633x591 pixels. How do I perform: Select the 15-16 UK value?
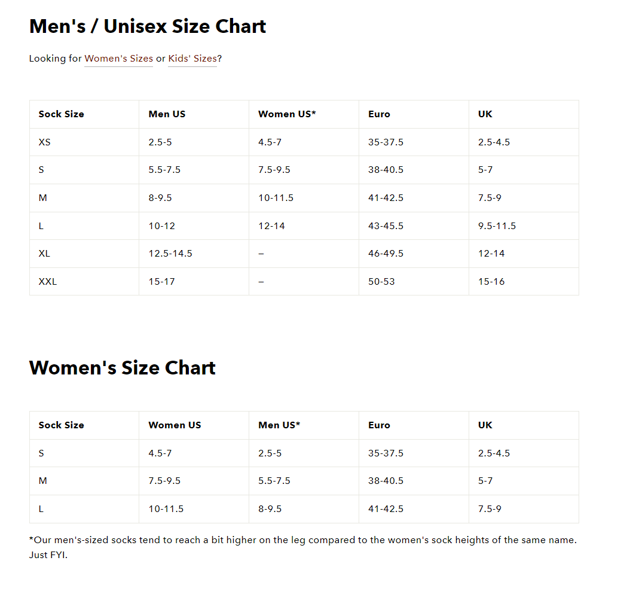tap(491, 281)
